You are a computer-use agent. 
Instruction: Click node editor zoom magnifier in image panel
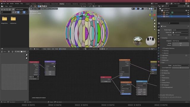pos(26,55)
